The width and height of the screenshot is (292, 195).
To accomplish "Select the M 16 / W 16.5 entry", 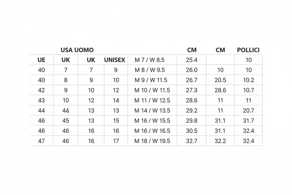I will [152, 131].
